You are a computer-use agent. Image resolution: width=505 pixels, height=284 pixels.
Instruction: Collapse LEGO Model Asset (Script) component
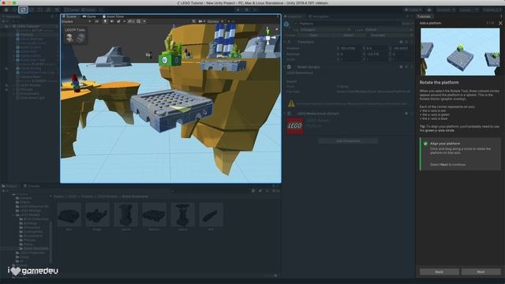tap(285, 114)
